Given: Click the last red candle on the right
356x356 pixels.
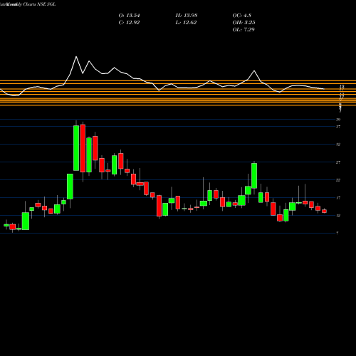Looking at the screenshot, I should click(x=324, y=211).
